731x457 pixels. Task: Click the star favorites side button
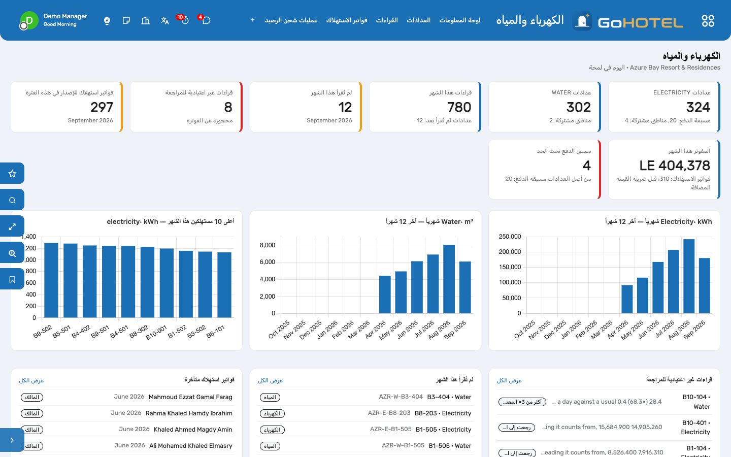click(x=12, y=174)
